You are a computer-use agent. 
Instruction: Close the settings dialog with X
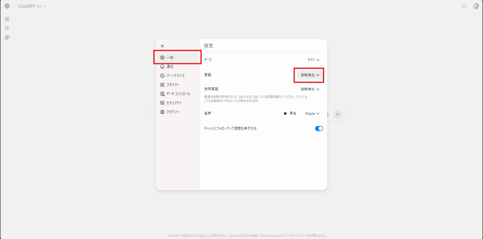162,46
